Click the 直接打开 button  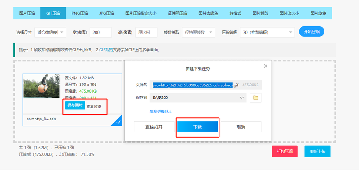pos(154,127)
